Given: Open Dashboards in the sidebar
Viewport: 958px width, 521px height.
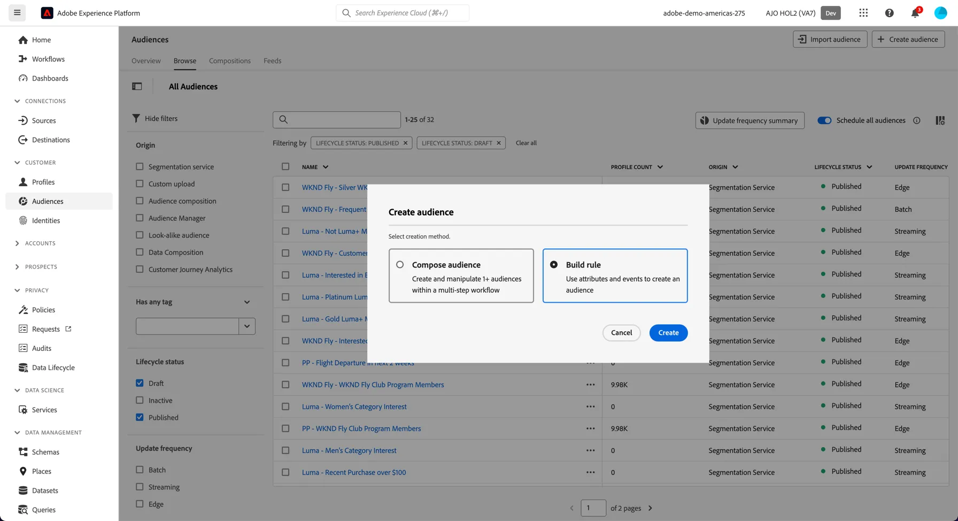Looking at the screenshot, I should 50,78.
